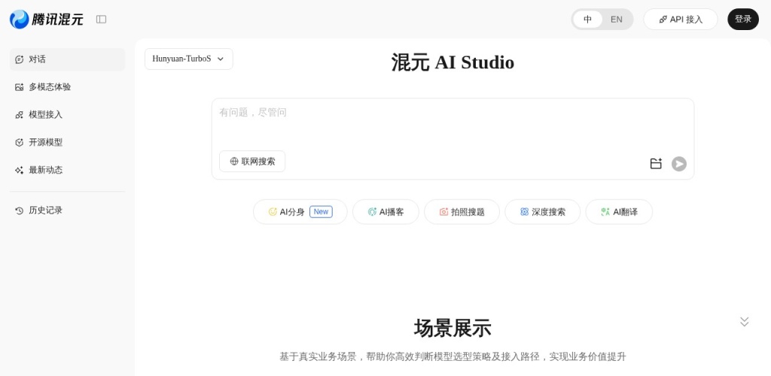Click the upload file folder icon
Image resolution: width=771 pixels, height=376 pixels.
(655, 163)
